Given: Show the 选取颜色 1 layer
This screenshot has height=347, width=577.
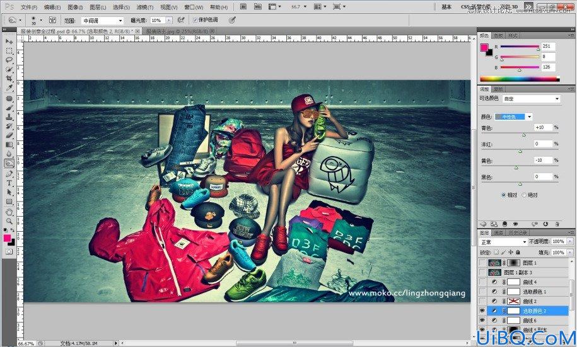Looking at the screenshot, I should pos(482,292).
